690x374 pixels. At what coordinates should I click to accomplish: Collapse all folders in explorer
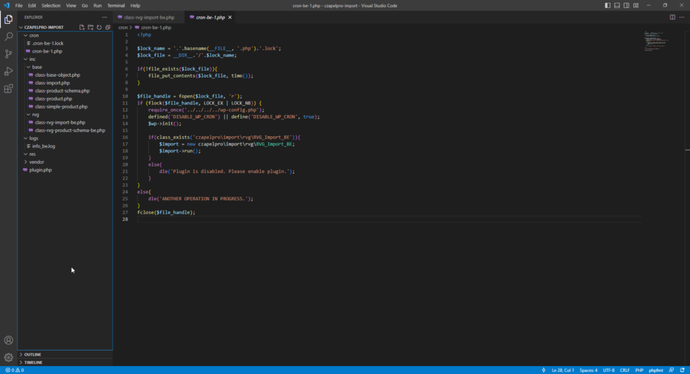coord(108,27)
